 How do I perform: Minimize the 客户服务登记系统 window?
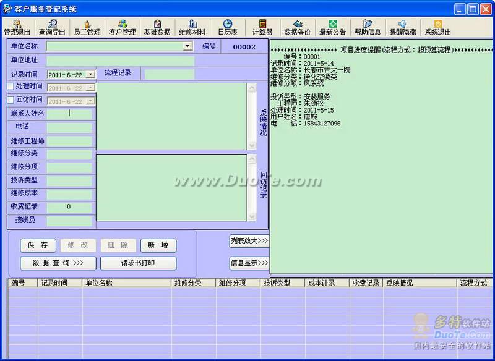[460, 9]
